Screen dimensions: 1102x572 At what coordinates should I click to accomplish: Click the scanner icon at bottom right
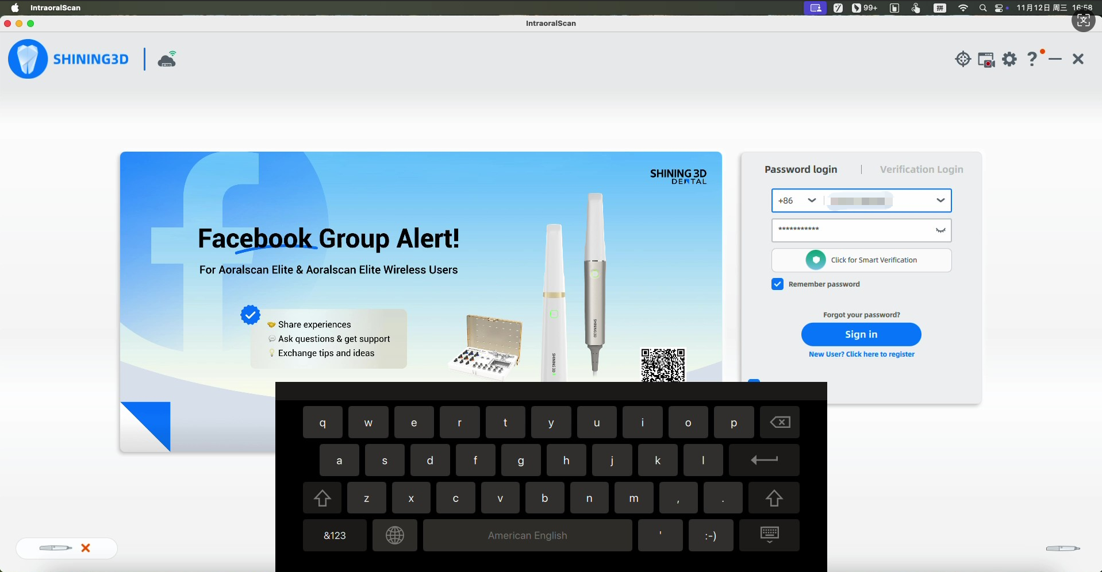1063,548
